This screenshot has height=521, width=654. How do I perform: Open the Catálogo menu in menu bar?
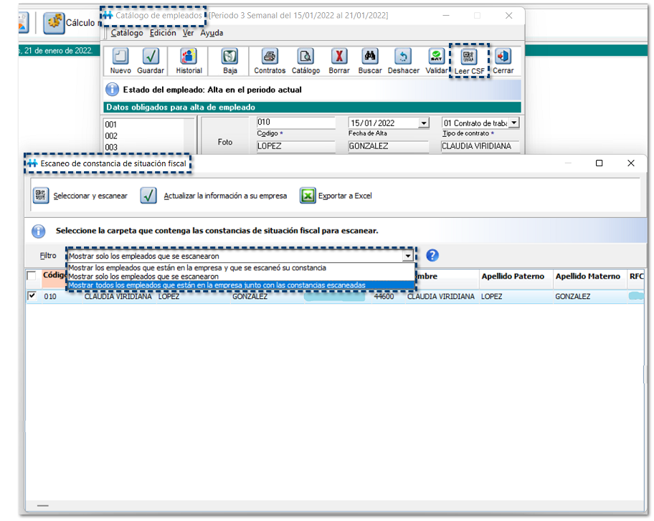pyautogui.click(x=127, y=33)
